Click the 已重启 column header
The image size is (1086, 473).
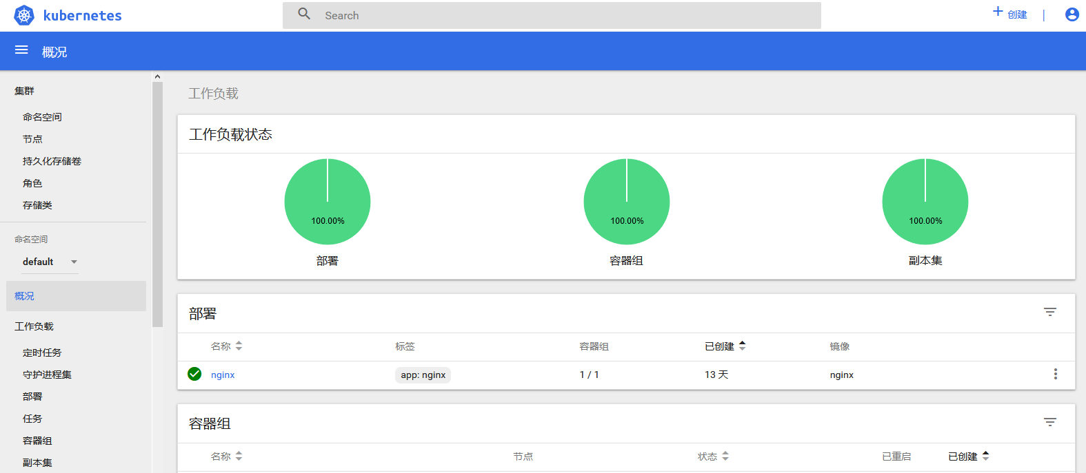pyautogui.click(x=896, y=456)
